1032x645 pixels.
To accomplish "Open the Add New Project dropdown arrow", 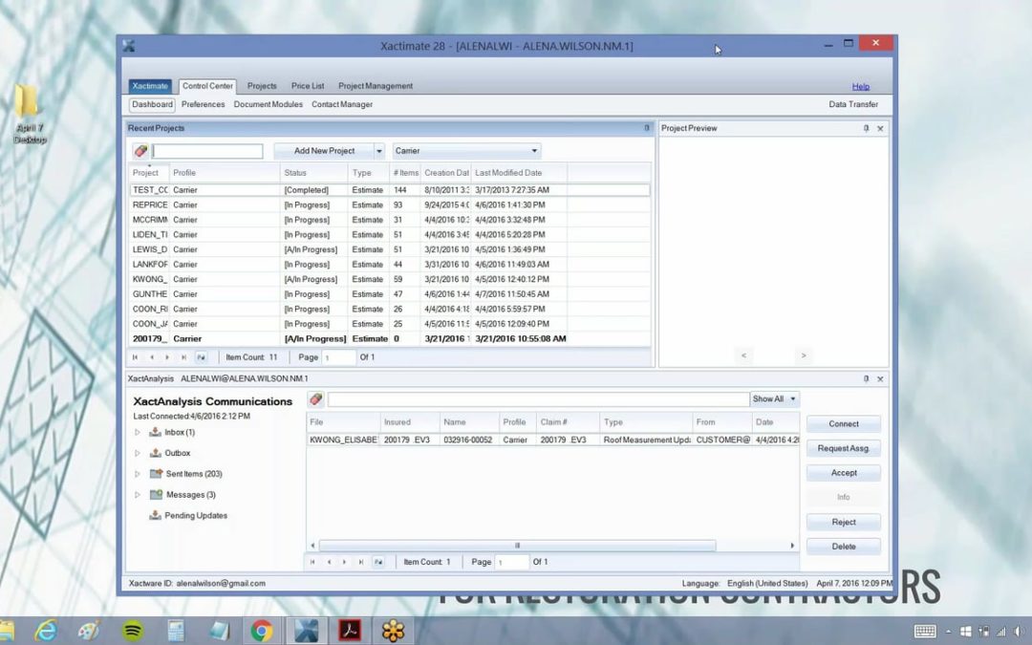I will (379, 151).
